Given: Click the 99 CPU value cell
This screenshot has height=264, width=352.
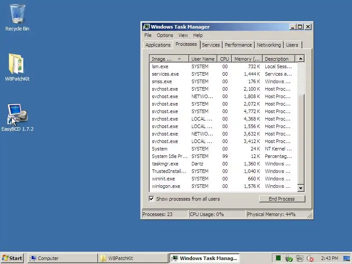Looking at the screenshot, I should (x=225, y=156).
